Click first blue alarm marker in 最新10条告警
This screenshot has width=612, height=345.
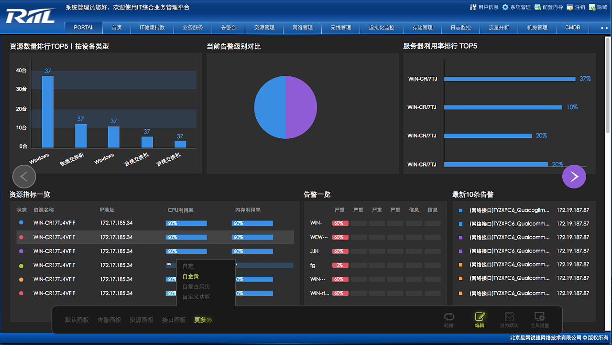tap(460, 210)
